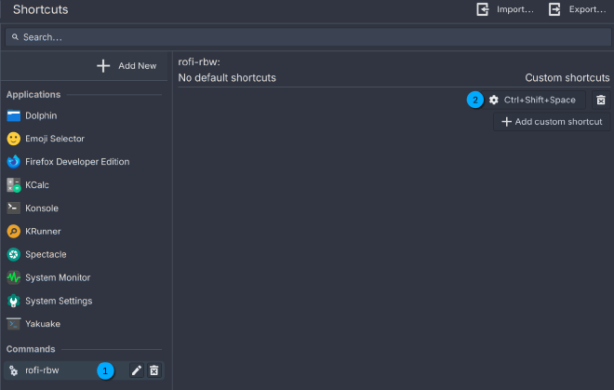Click the Konsole terminal icon
Image resolution: width=614 pixels, height=390 pixels.
[x=14, y=208]
